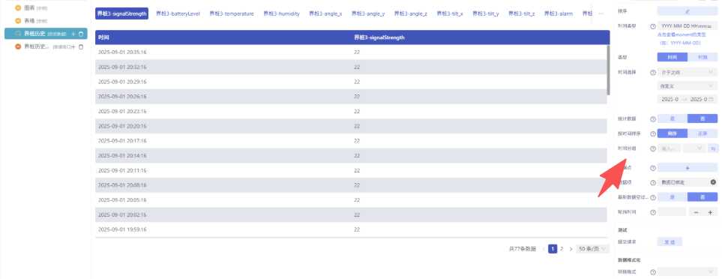Choose 正序 for 按时间排序

703,133
